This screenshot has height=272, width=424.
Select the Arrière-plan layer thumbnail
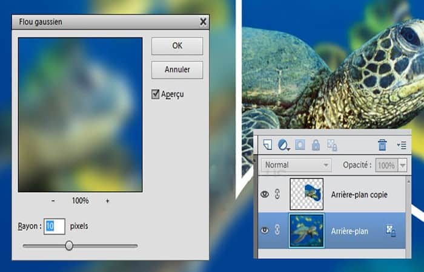pyautogui.click(x=306, y=230)
